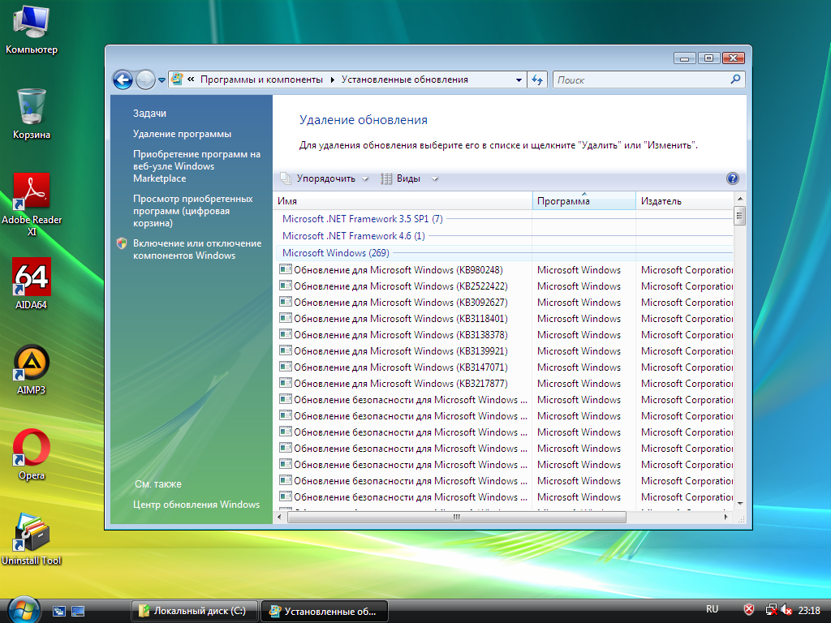Viewport: 831px width, 623px height.
Task: Click the Имя column header
Action: [x=403, y=201]
